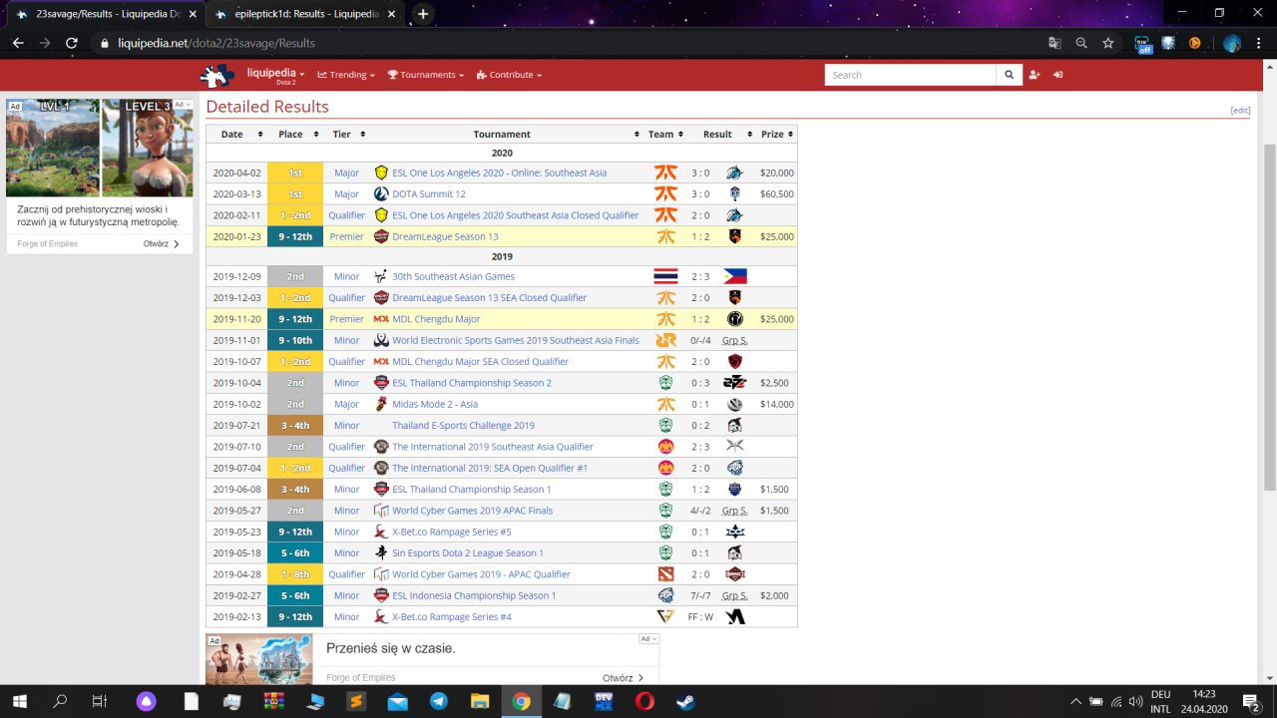This screenshot has width=1277, height=718.
Task: Sort table by Team column
Action: tap(665, 134)
